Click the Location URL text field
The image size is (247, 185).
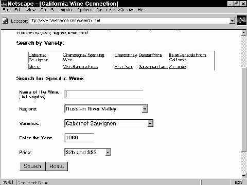tap(130, 21)
